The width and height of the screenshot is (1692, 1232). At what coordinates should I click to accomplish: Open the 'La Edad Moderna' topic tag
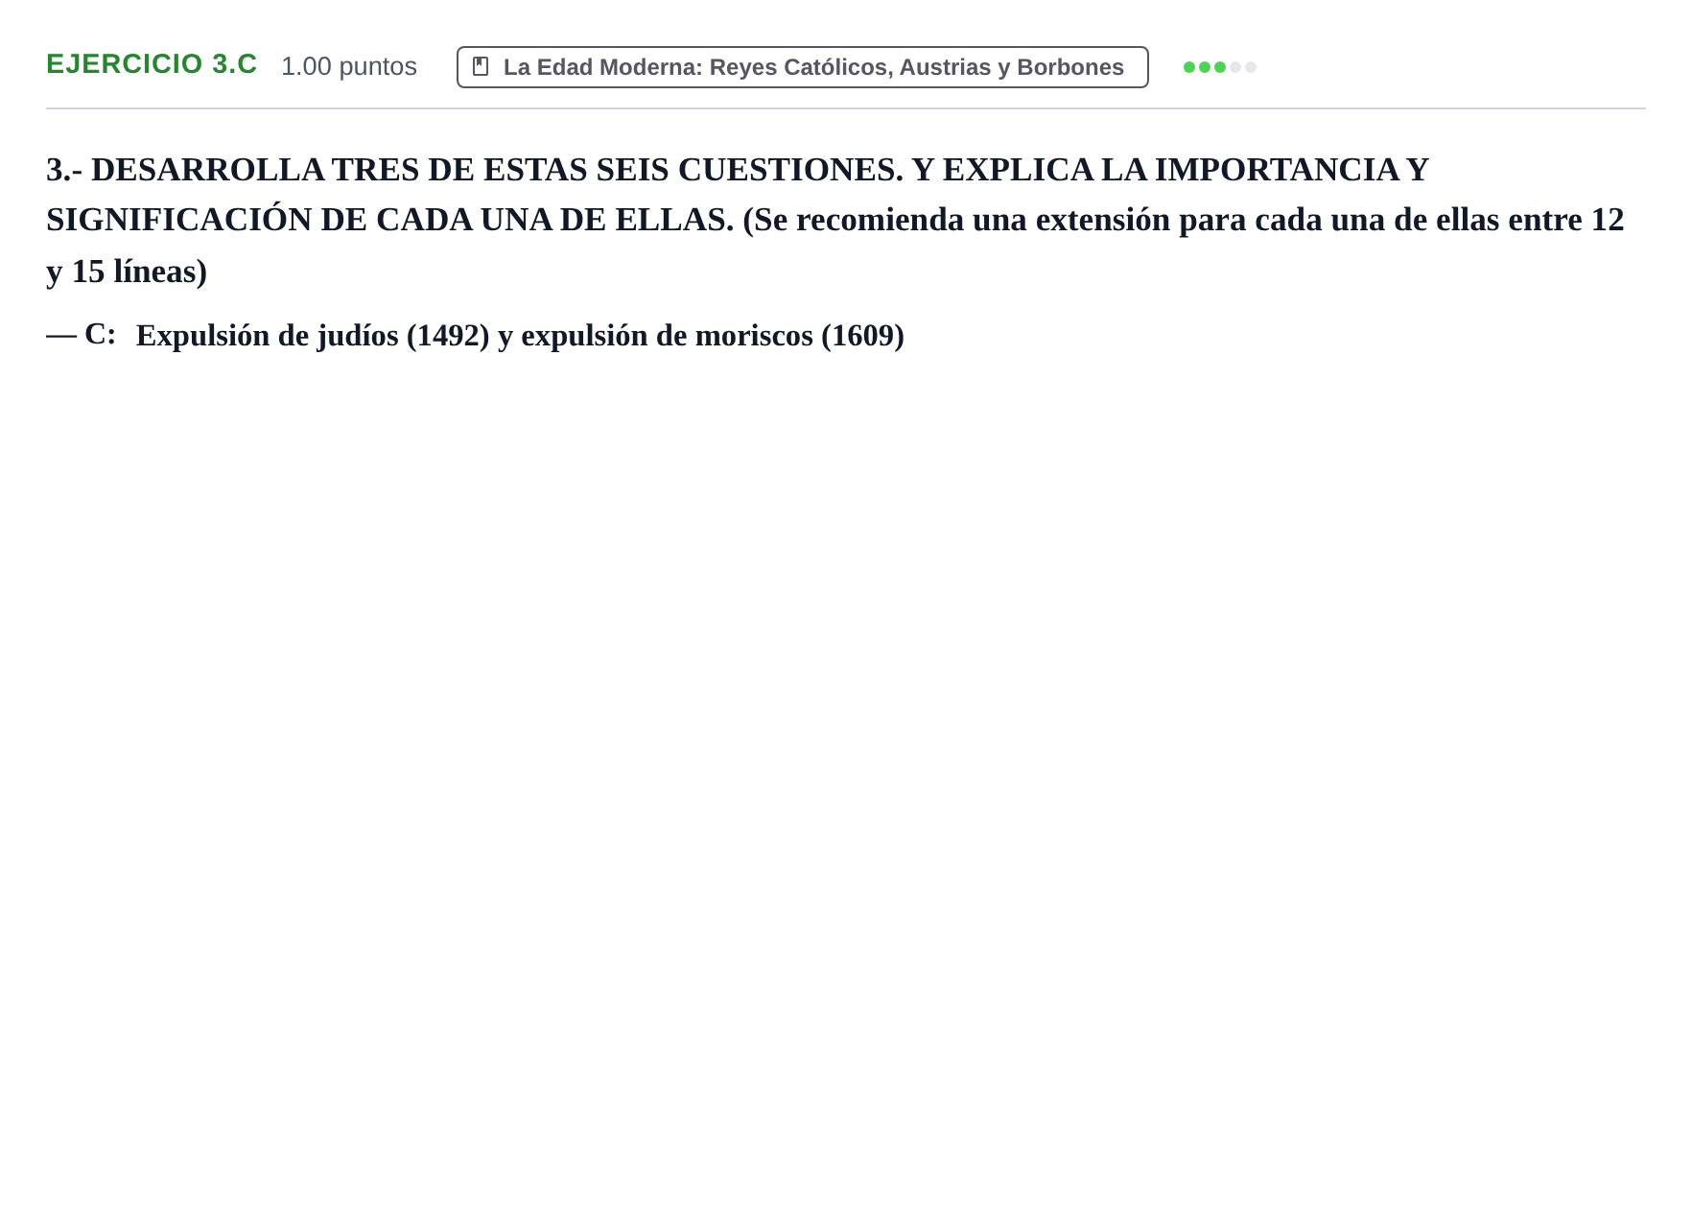coord(802,67)
